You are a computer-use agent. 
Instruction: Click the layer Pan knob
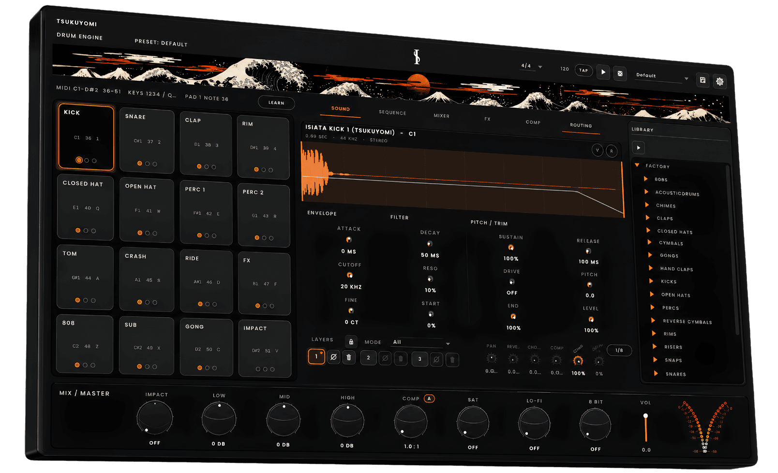pos(491,358)
